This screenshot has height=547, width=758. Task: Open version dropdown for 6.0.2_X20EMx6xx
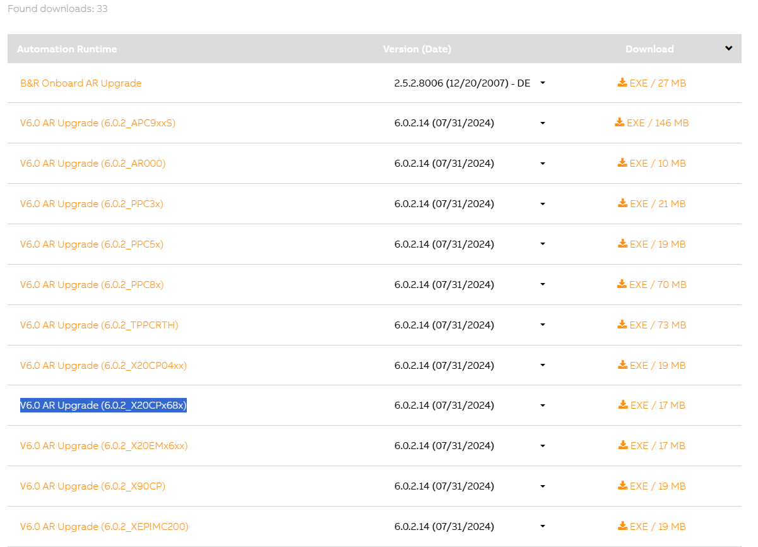pyautogui.click(x=542, y=446)
